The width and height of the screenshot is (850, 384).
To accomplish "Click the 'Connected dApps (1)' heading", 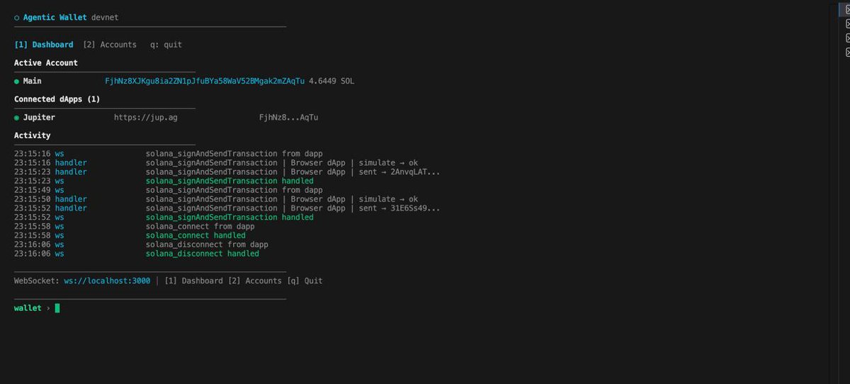I will (57, 99).
